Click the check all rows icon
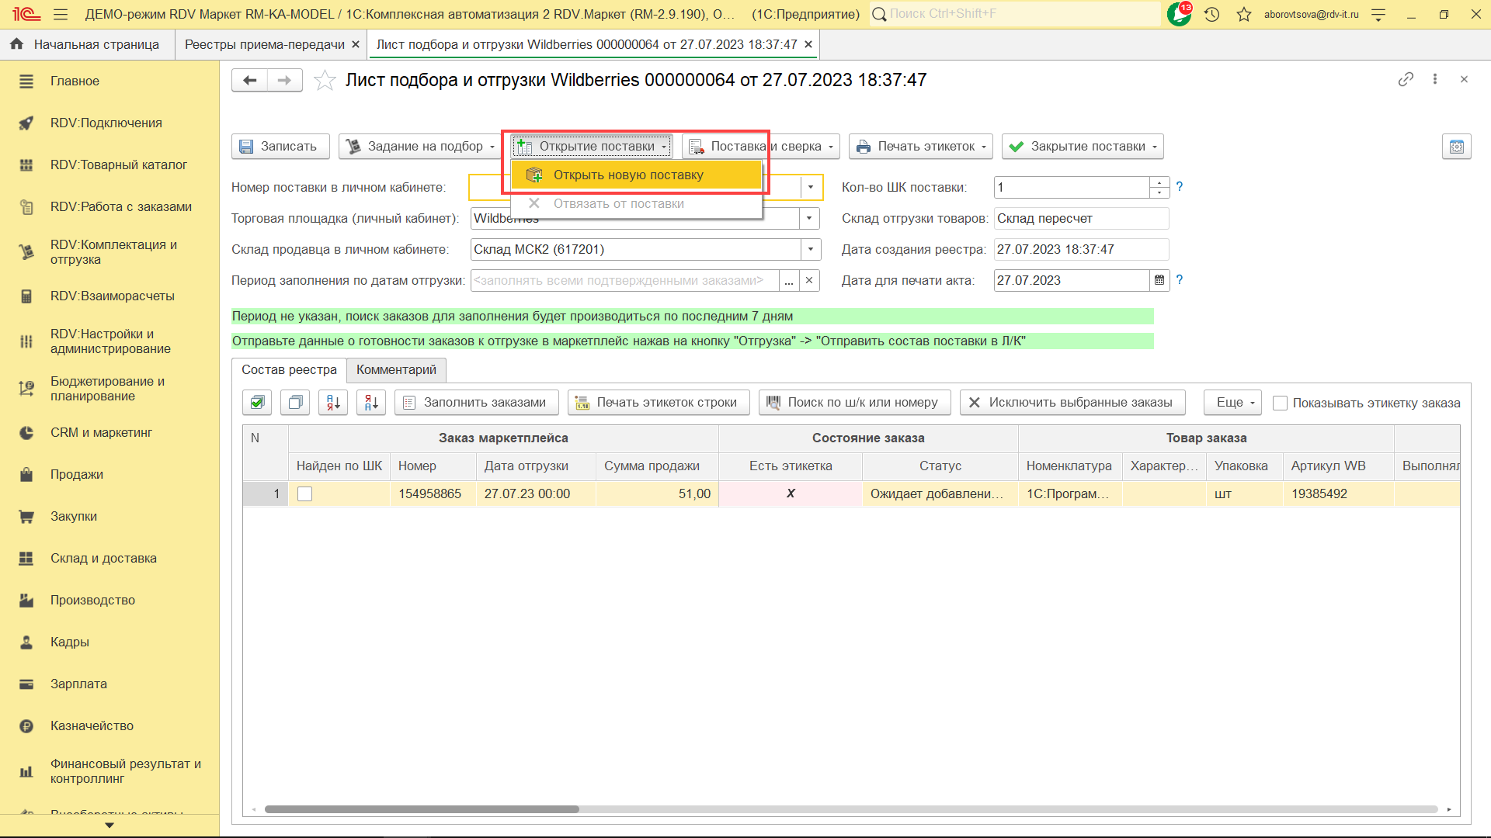 [x=257, y=402]
